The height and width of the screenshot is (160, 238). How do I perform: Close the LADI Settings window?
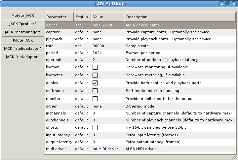[233, 4]
